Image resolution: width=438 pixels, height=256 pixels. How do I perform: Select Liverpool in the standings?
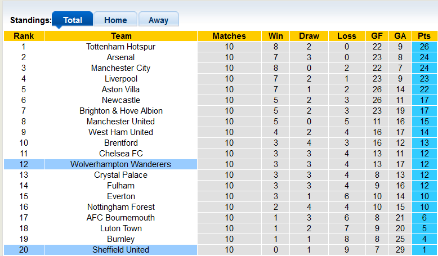coord(120,79)
